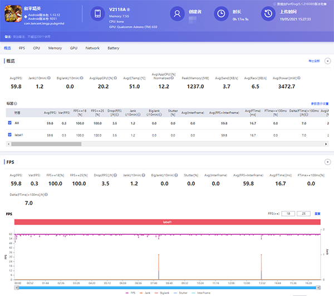Screen dimensions: 334x296
Task: Collapse the FPS section with arrow
Action: [327, 162]
